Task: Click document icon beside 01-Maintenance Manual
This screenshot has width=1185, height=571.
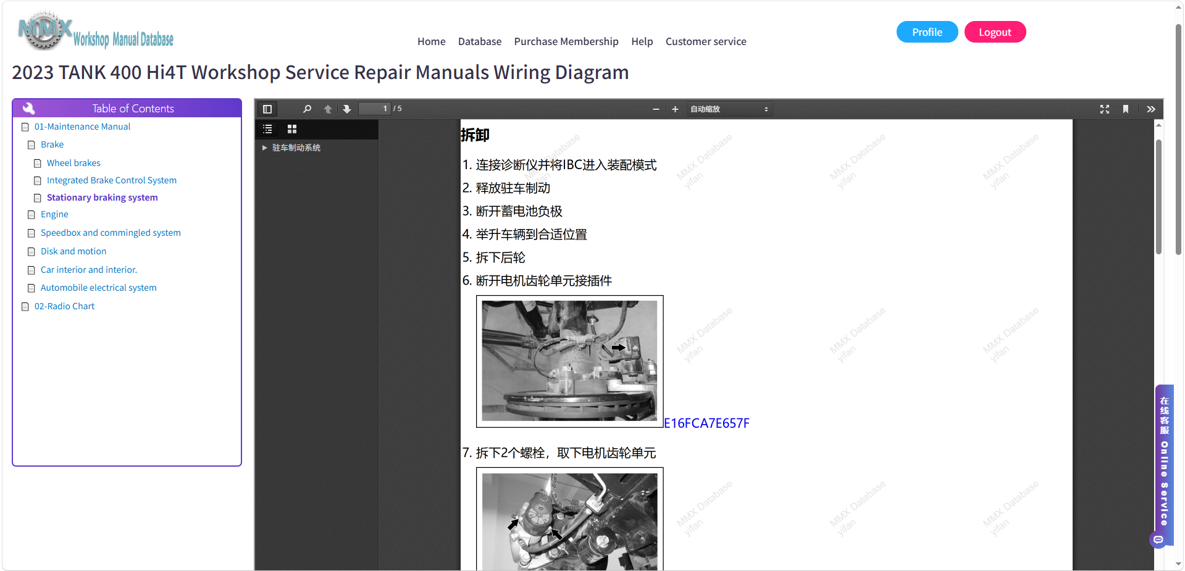Action: point(25,127)
